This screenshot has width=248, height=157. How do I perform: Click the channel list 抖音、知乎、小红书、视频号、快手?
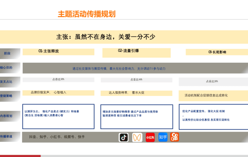[x=57, y=137]
